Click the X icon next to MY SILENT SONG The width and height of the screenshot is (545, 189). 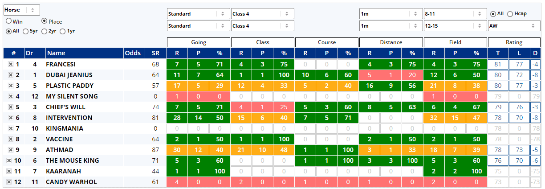click(x=10, y=96)
